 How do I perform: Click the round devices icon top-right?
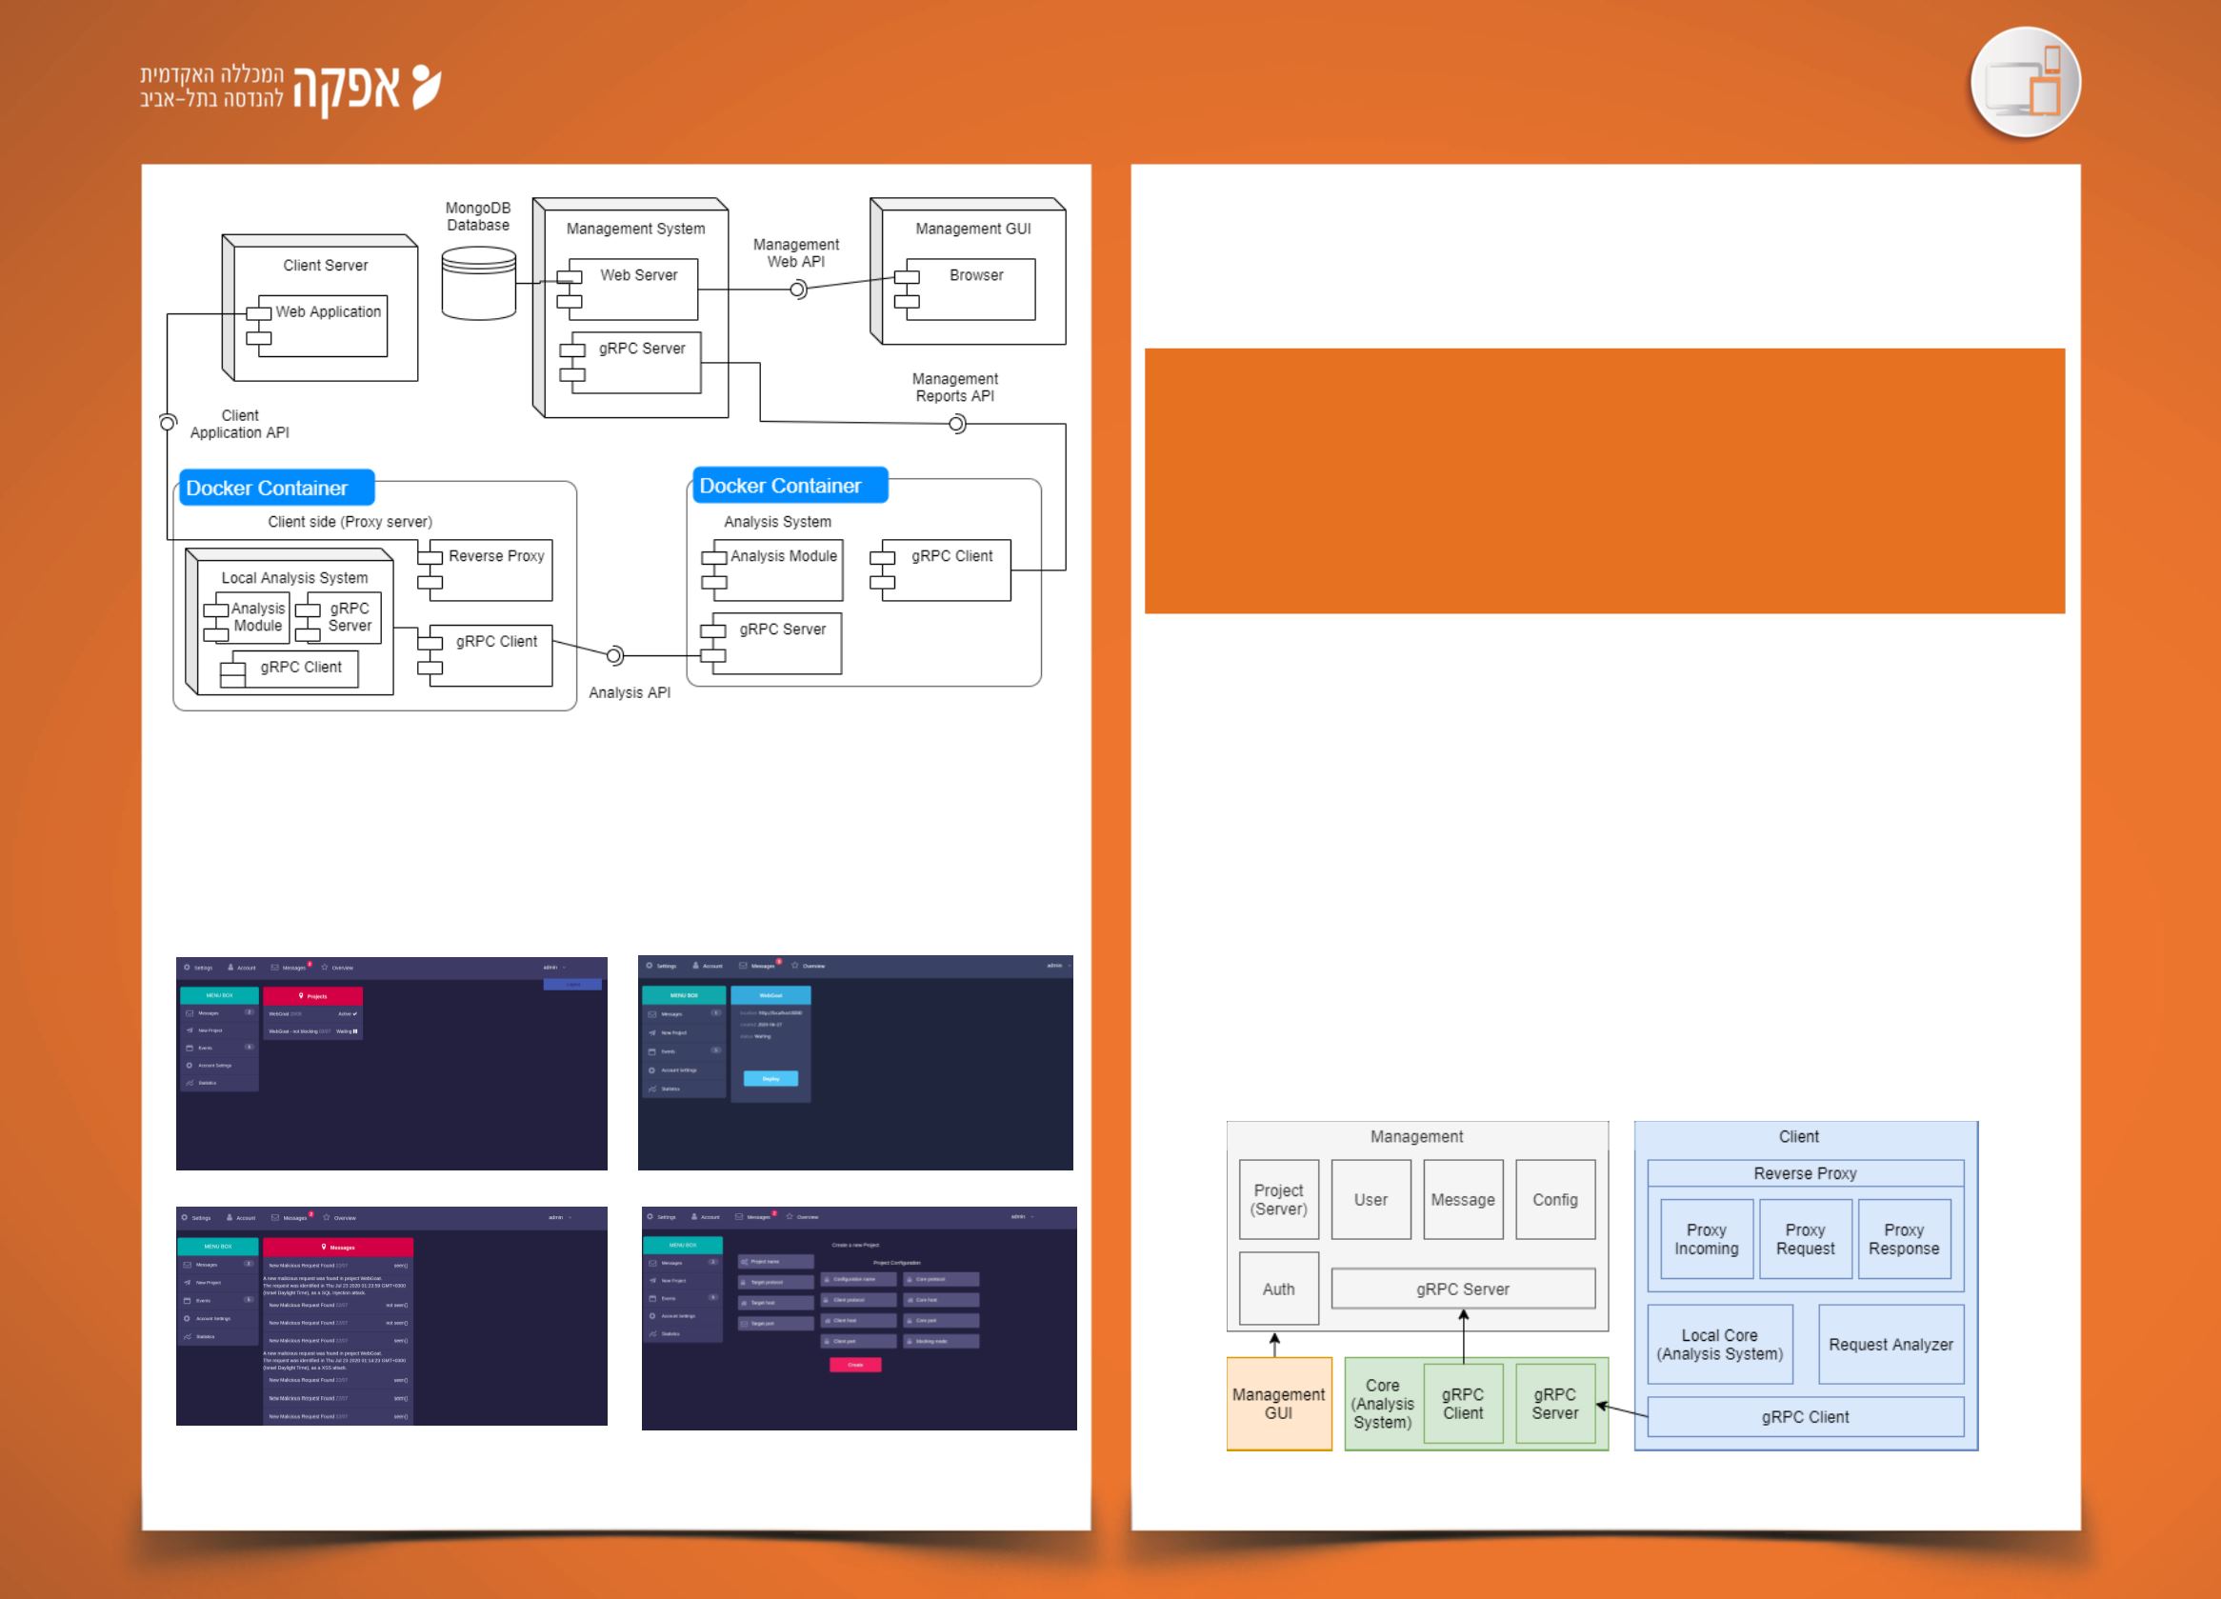pyautogui.click(x=2024, y=83)
